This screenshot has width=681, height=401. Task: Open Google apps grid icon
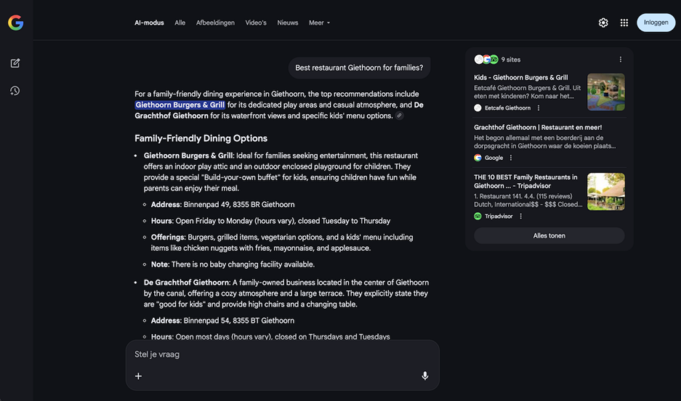click(624, 23)
